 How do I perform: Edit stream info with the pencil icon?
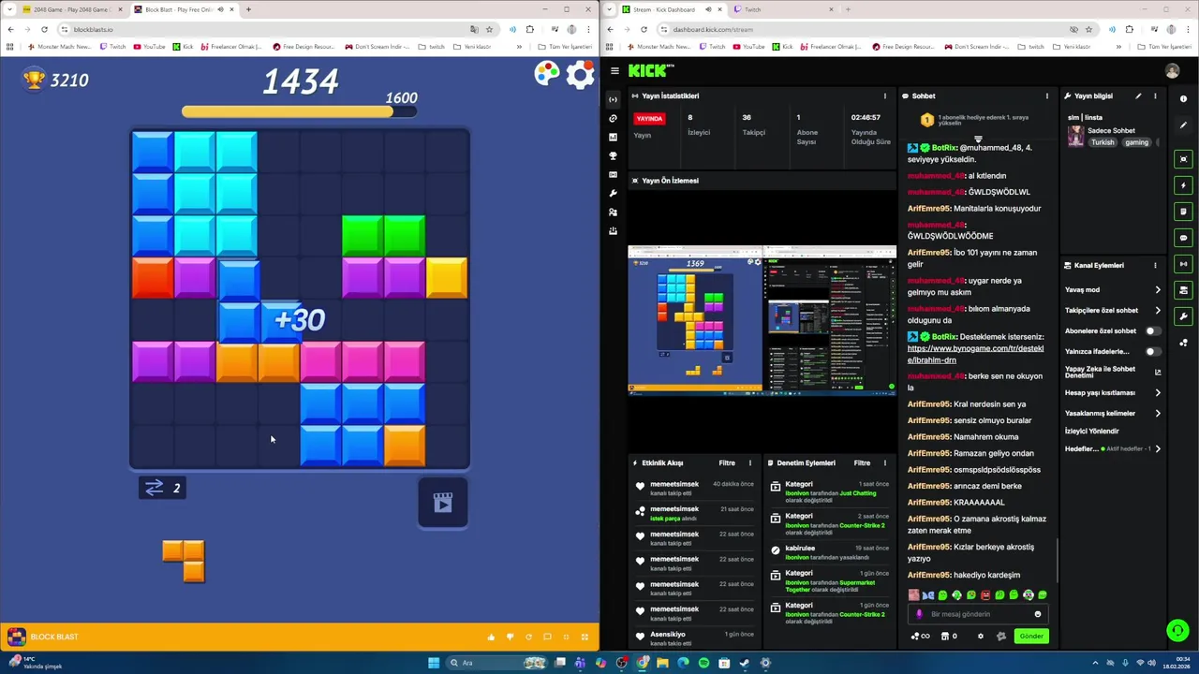(1138, 95)
